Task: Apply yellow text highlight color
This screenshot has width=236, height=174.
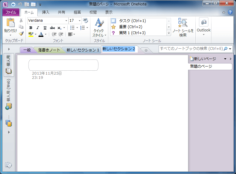Action: pyautogui.click(x=31, y=34)
